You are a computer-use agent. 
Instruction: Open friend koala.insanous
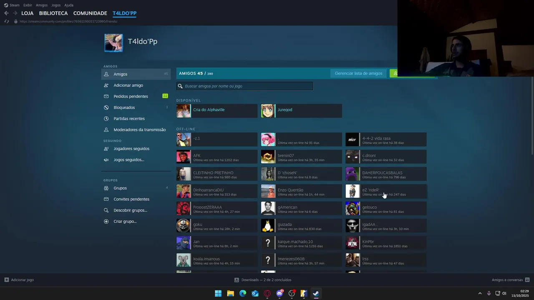click(217, 260)
